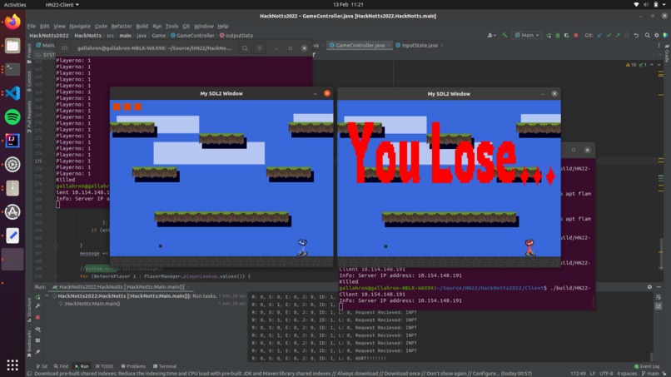Open the terminal hamburger menu
This screenshot has height=377, width=671.
click(260, 48)
